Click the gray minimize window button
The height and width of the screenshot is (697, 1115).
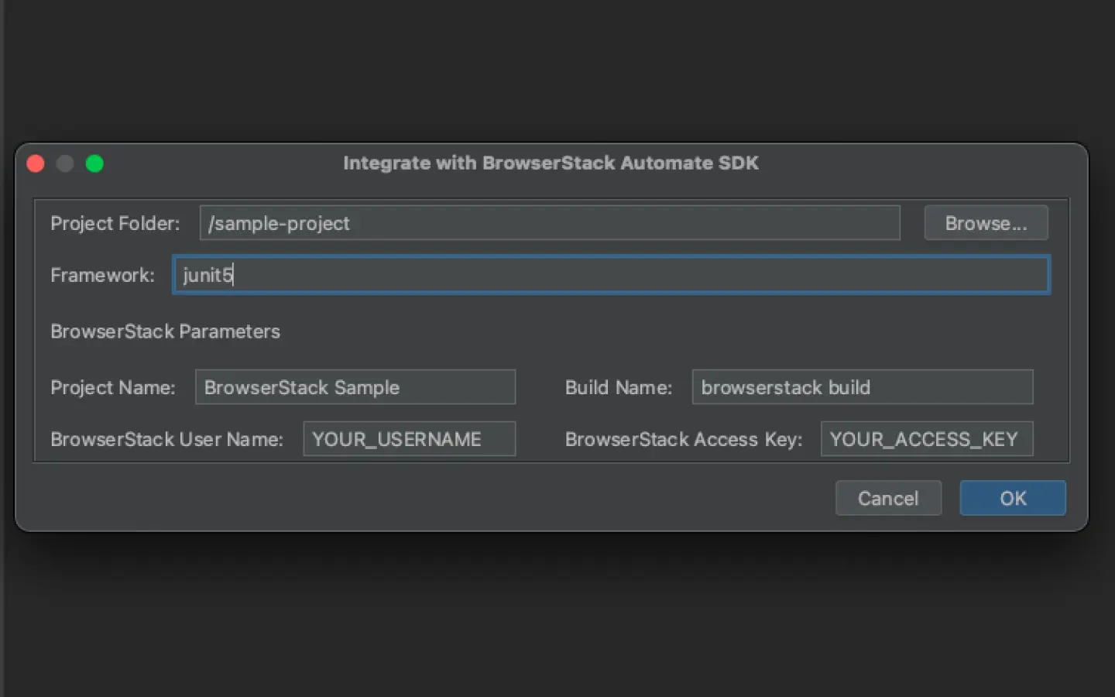[x=65, y=163]
